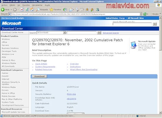Click the Internet zone globe in status bar
Viewport: 162px width, 118px height.
(138, 116)
